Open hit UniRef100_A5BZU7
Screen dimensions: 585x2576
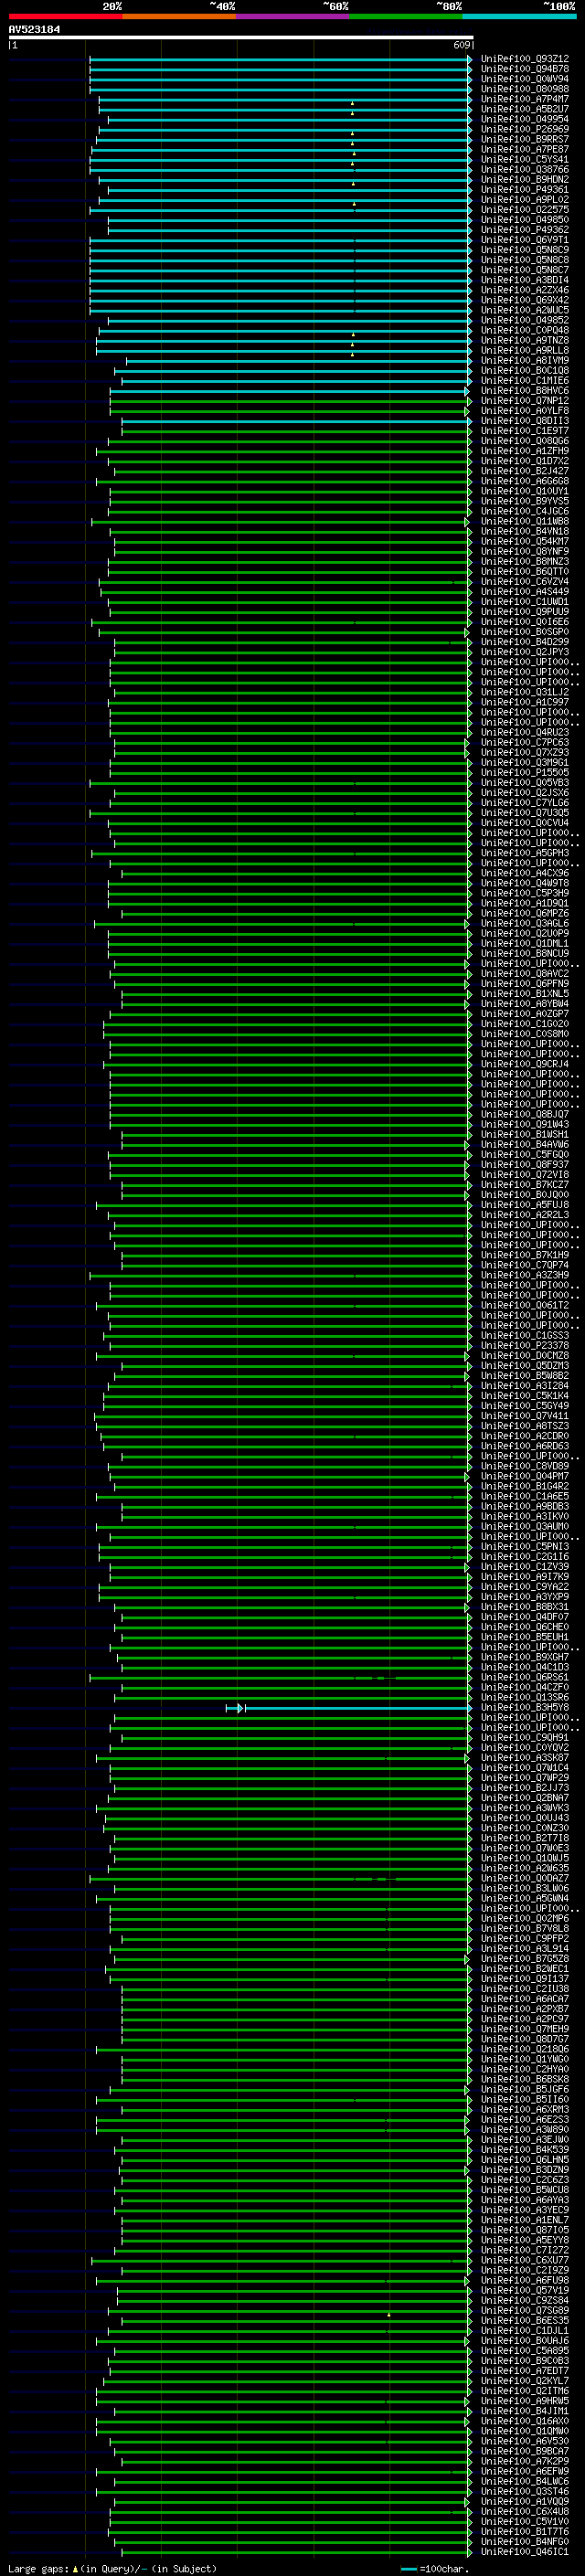point(525,109)
